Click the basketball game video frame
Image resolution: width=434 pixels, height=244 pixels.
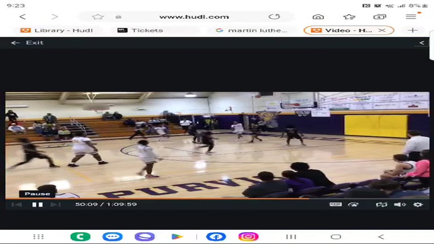click(x=217, y=145)
